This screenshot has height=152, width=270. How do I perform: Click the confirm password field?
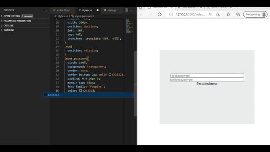(207, 80)
